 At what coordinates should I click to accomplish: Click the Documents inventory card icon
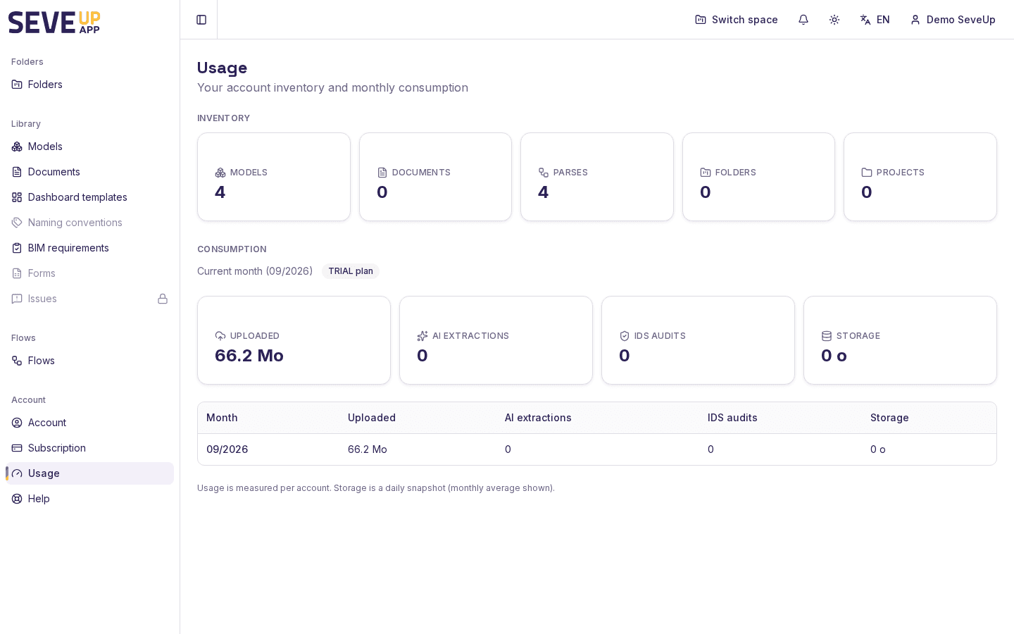point(382,173)
